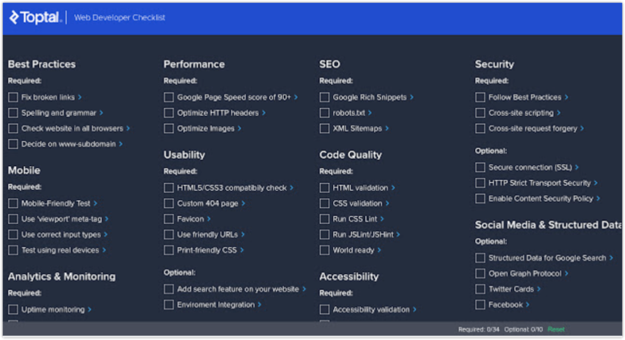Screen dimensions: 625x340
Task: Click the Optional: 0/10 counter
Action: (x=523, y=329)
